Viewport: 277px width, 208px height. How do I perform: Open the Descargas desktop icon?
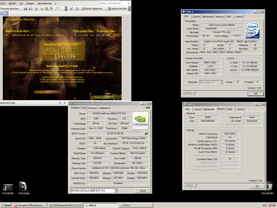[x=24, y=188]
